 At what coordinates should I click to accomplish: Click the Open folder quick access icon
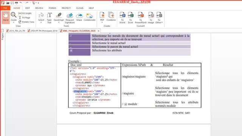(8, 3)
